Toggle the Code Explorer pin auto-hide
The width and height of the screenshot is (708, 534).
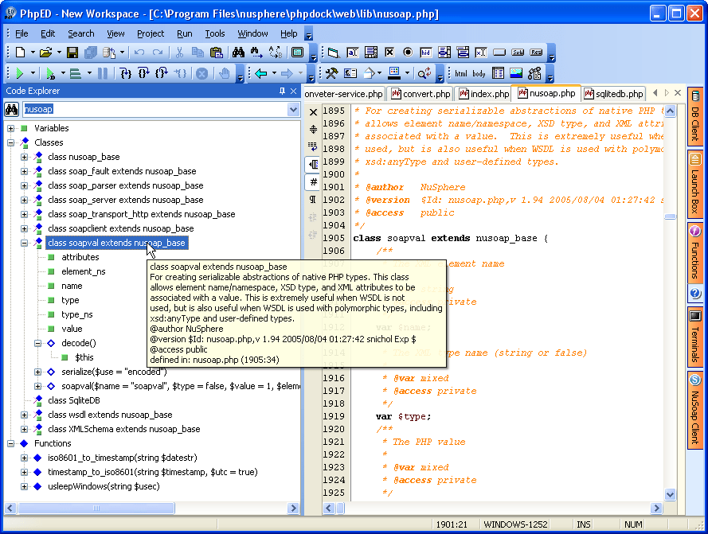283,92
